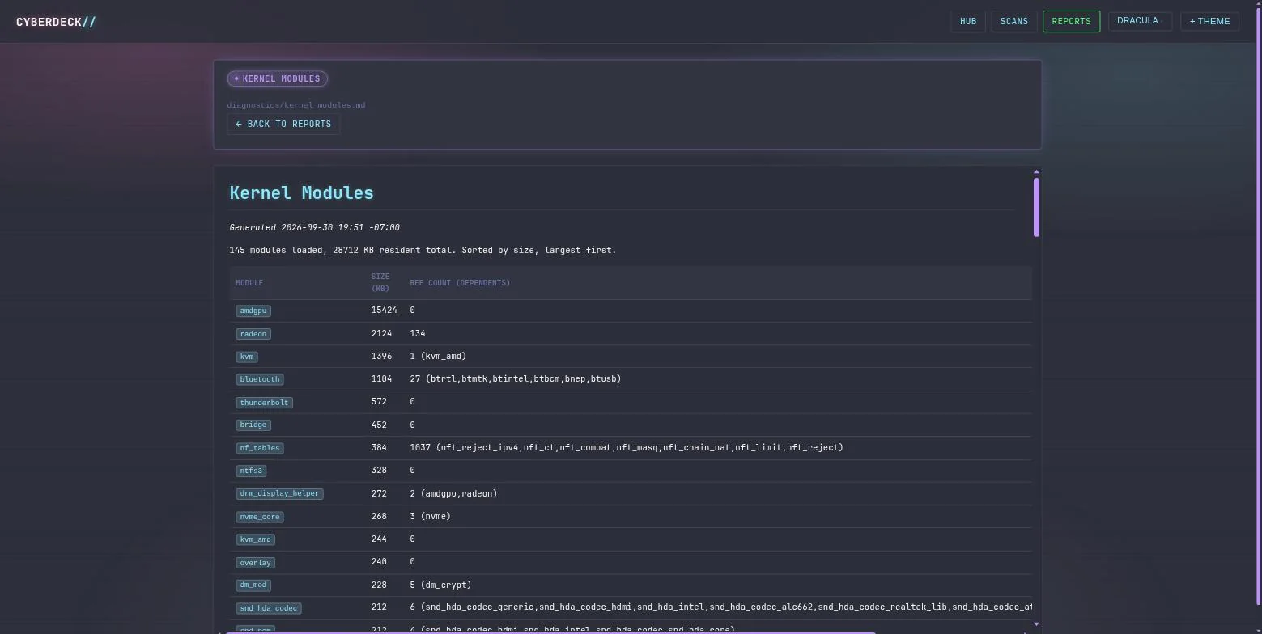Click the scroll-up arrow of the report panel
This screenshot has height=634, width=1262.
click(1036, 172)
